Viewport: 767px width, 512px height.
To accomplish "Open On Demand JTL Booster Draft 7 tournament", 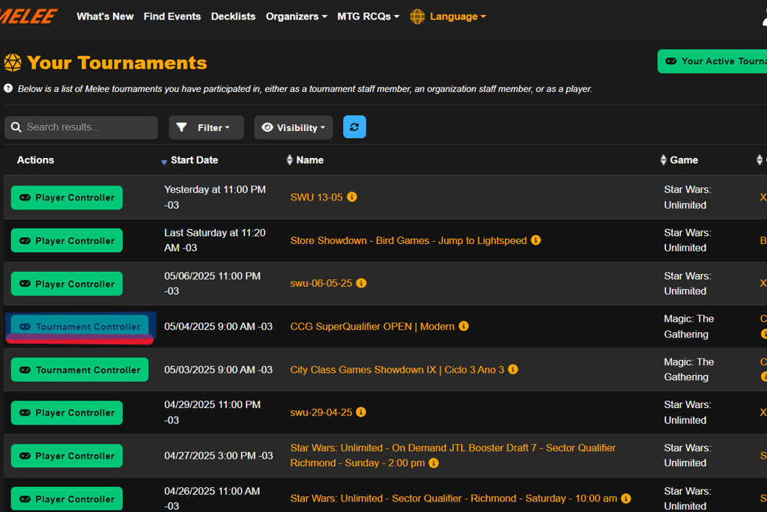I will pyautogui.click(x=453, y=455).
